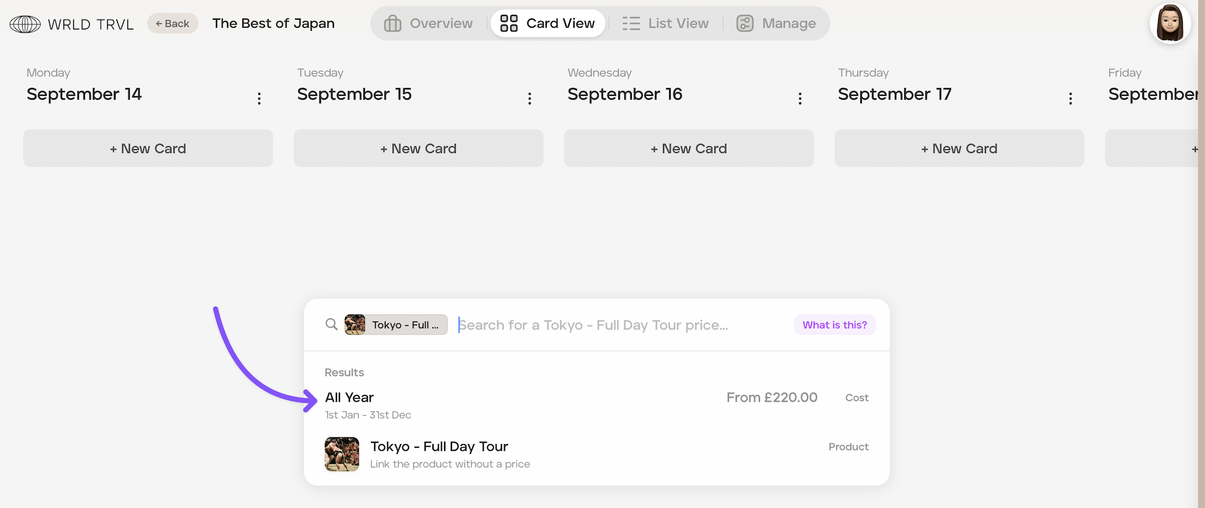The height and width of the screenshot is (508, 1205).
Task: Click the Tokyo tour chip thumbnail
Action: (x=355, y=324)
